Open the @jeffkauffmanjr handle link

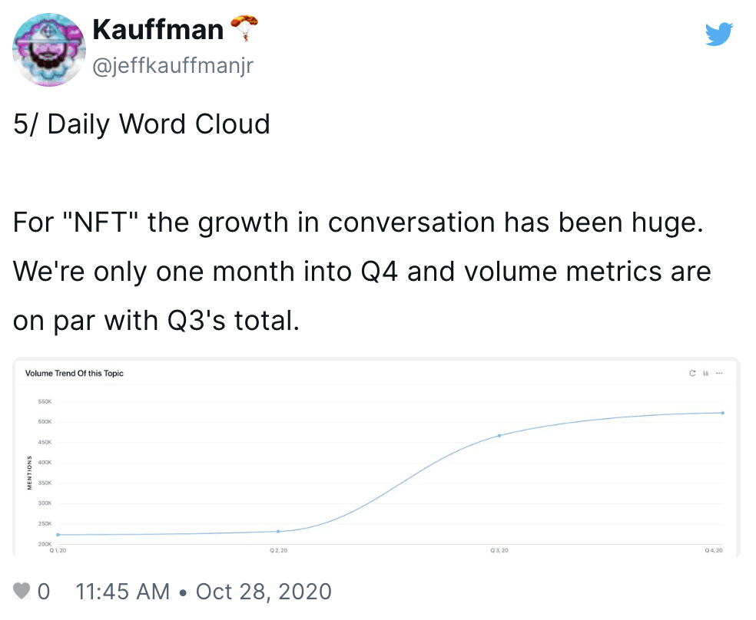[x=173, y=65]
